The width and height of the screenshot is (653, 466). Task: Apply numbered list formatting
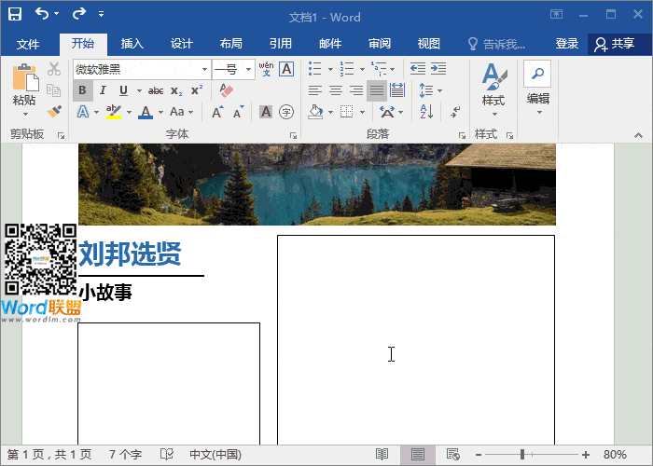[347, 69]
